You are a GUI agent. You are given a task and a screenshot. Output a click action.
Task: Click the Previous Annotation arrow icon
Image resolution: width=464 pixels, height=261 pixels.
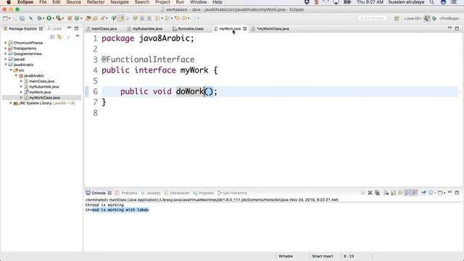click(x=166, y=18)
